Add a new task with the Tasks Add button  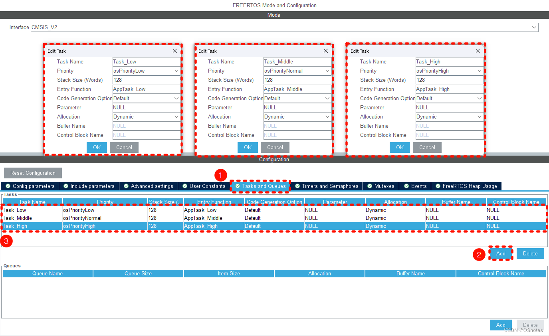[x=501, y=253]
